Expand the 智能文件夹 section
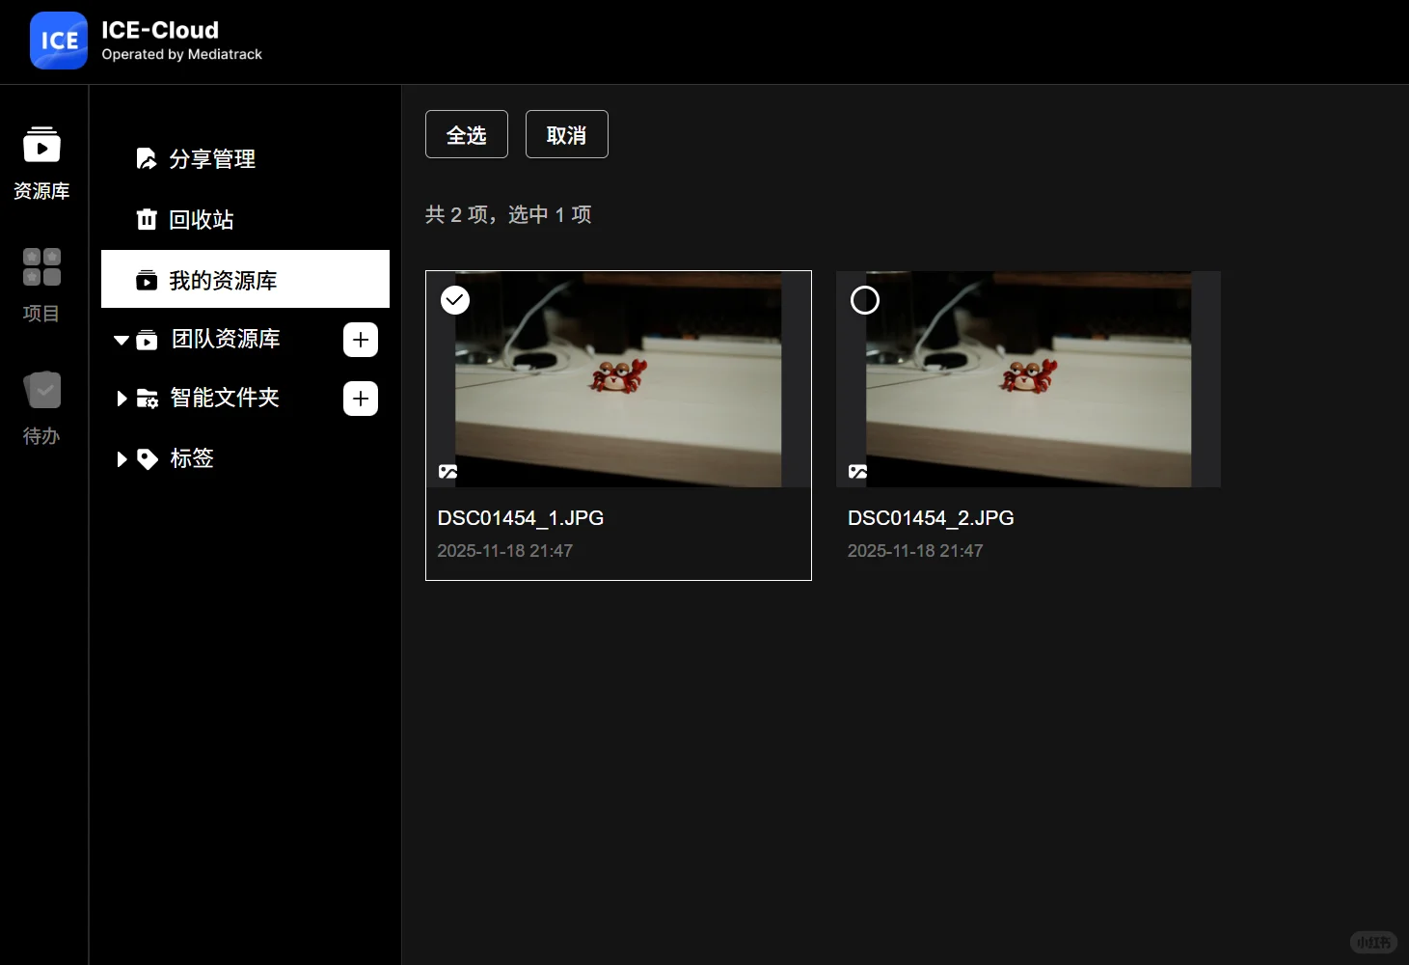Image resolution: width=1409 pixels, height=965 pixels. pyautogui.click(x=122, y=399)
